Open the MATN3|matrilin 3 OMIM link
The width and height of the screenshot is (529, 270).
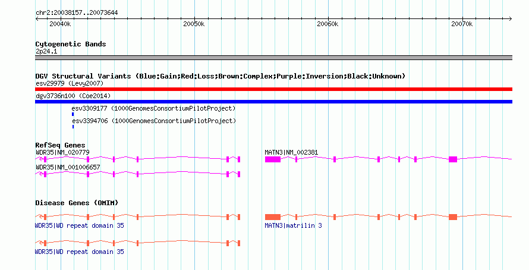[293, 225]
